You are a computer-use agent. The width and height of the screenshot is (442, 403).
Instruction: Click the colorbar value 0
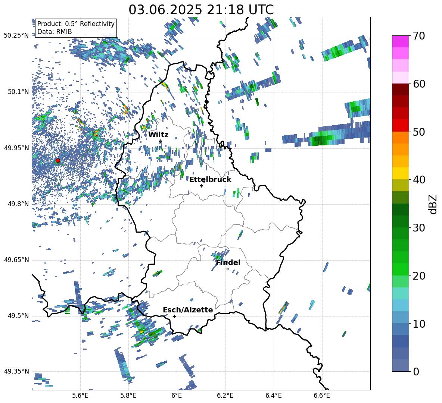point(416,371)
